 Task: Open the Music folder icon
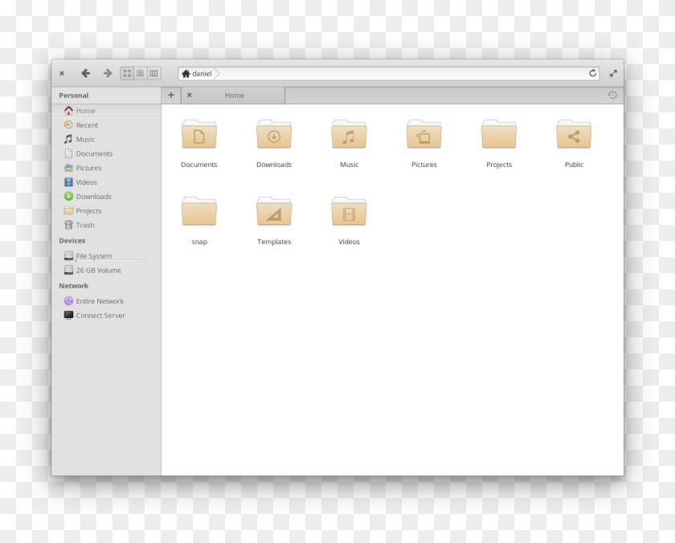349,135
